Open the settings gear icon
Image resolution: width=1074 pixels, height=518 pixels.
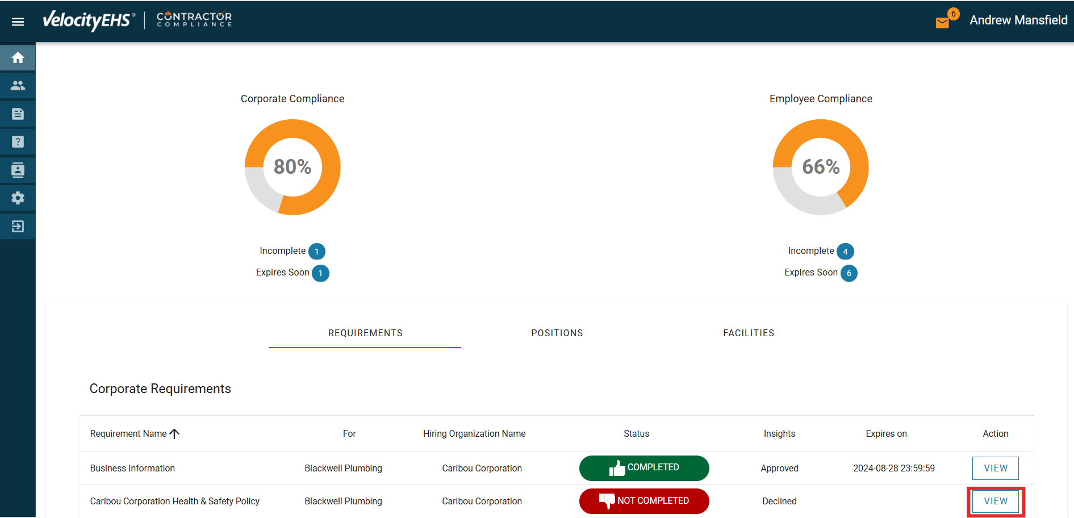pos(18,198)
